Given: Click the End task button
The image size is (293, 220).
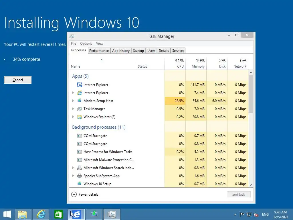Looking at the screenshot, I should point(239,195).
